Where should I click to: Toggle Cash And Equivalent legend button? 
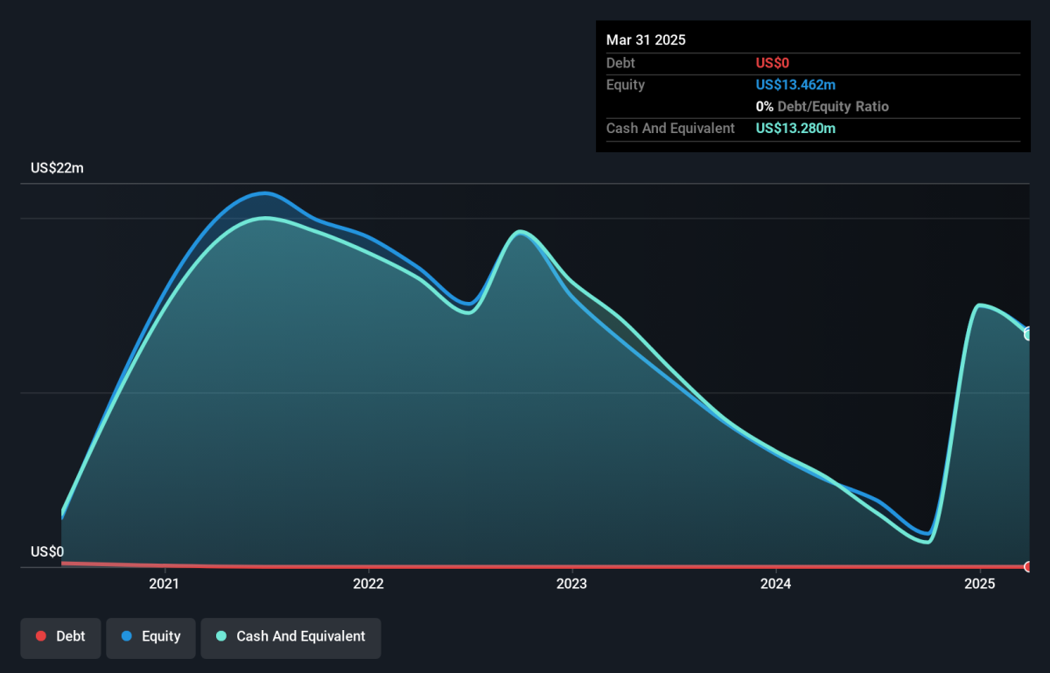click(x=290, y=637)
